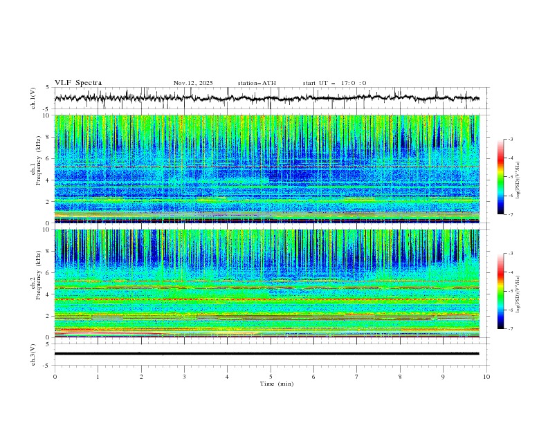548x423 pixels.
Task: Click the "-5" tick on ch.3(V) axis
Action: click(x=47, y=366)
